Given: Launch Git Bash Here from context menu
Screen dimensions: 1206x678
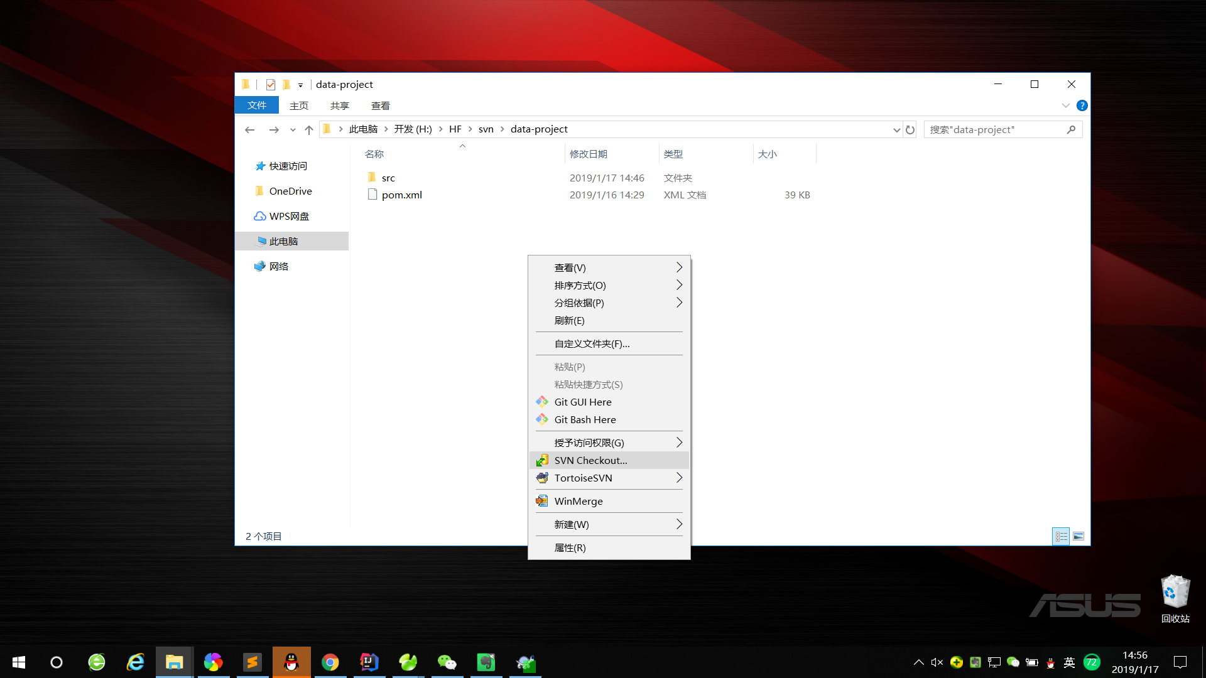Looking at the screenshot, I should pyautogui.click(x=609, y=419).
